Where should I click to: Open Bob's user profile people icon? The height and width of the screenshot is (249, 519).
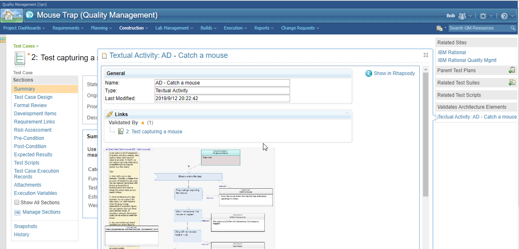click(x=462, y=16)
